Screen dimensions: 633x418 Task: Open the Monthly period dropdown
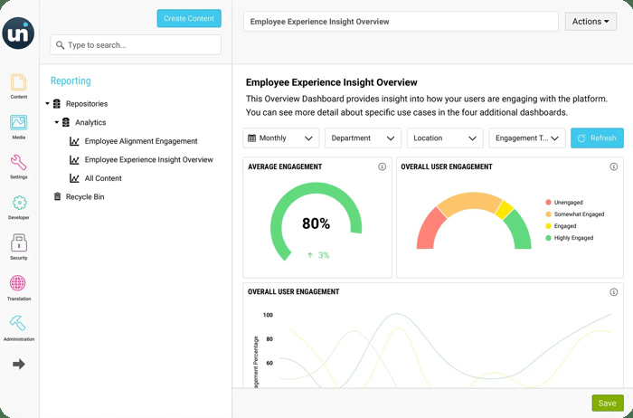(281, 138)
